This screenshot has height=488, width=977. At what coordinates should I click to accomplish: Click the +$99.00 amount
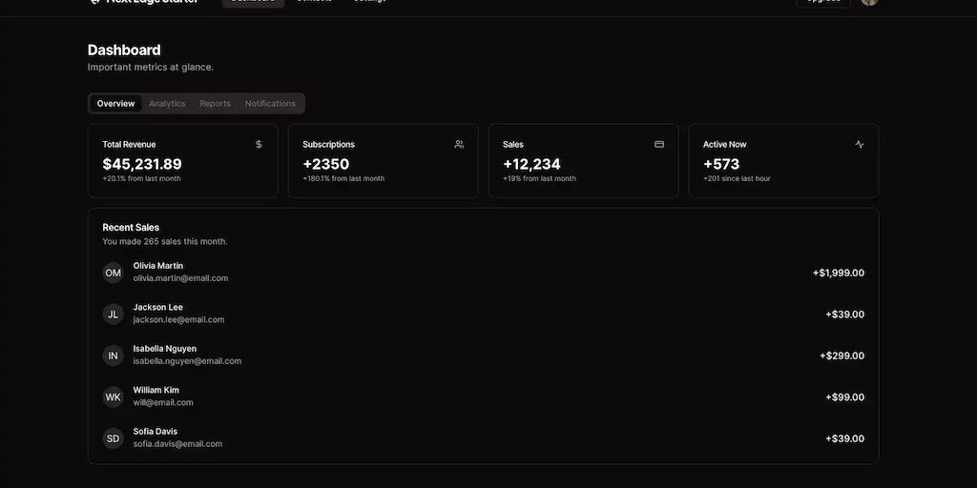coord(845,397)
